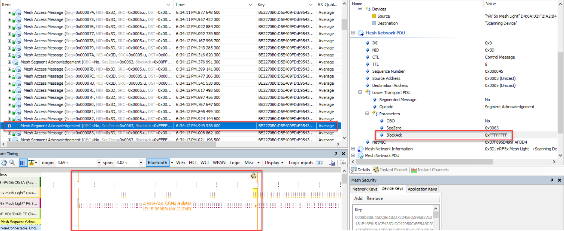Click the Add key button
Screen dimensions: 564x231
[358, 198]
